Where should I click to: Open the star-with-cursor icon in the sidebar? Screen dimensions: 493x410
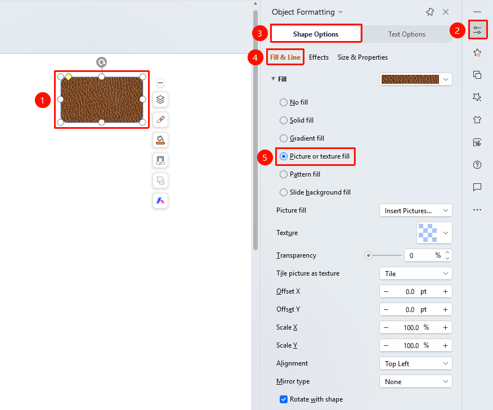pos(477,97)
